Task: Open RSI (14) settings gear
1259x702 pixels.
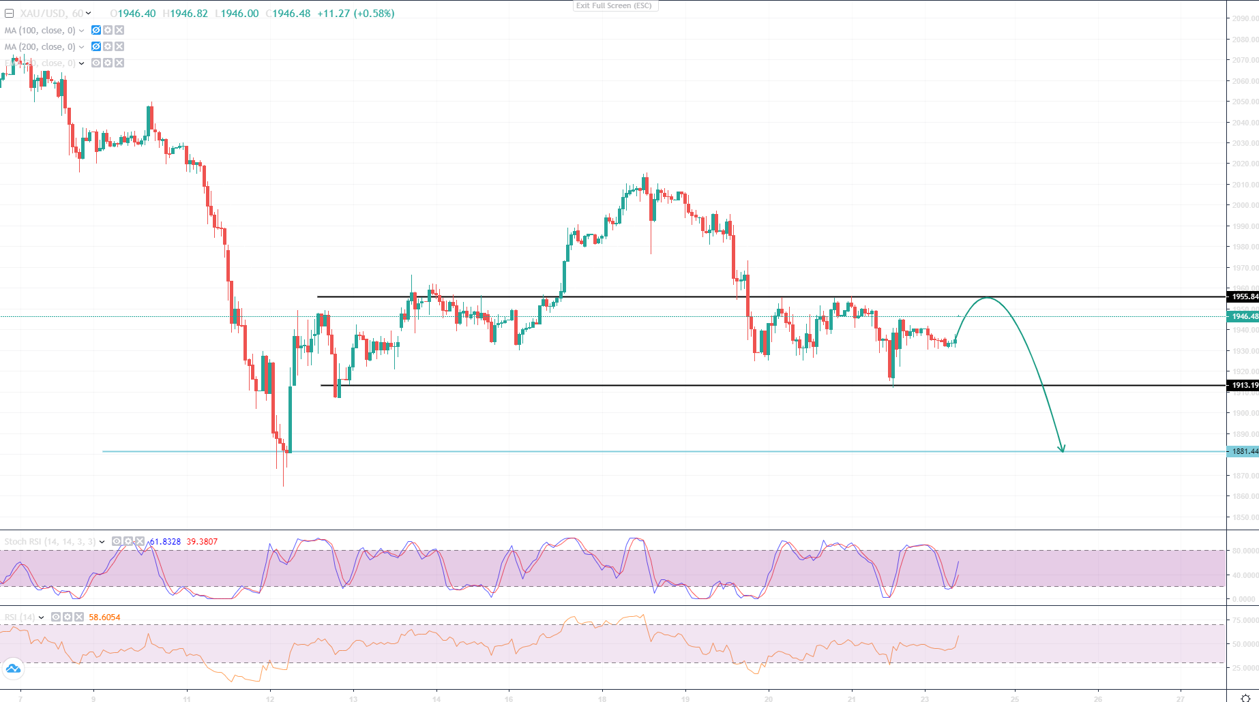Action: pyautogui.click(x=68, y=617)
